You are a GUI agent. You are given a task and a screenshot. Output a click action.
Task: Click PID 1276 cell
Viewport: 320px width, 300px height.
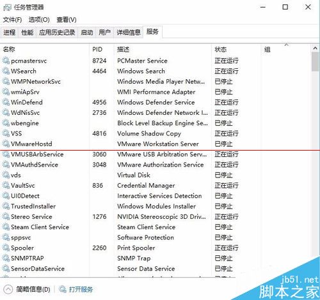pos(99,217)
